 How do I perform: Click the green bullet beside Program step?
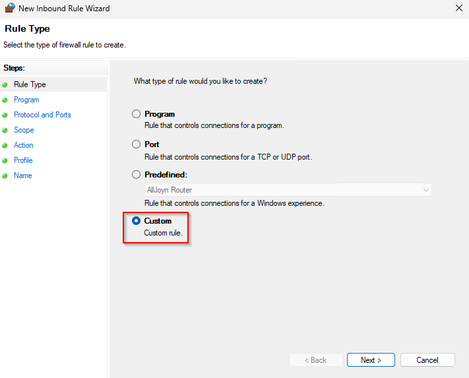5,100
